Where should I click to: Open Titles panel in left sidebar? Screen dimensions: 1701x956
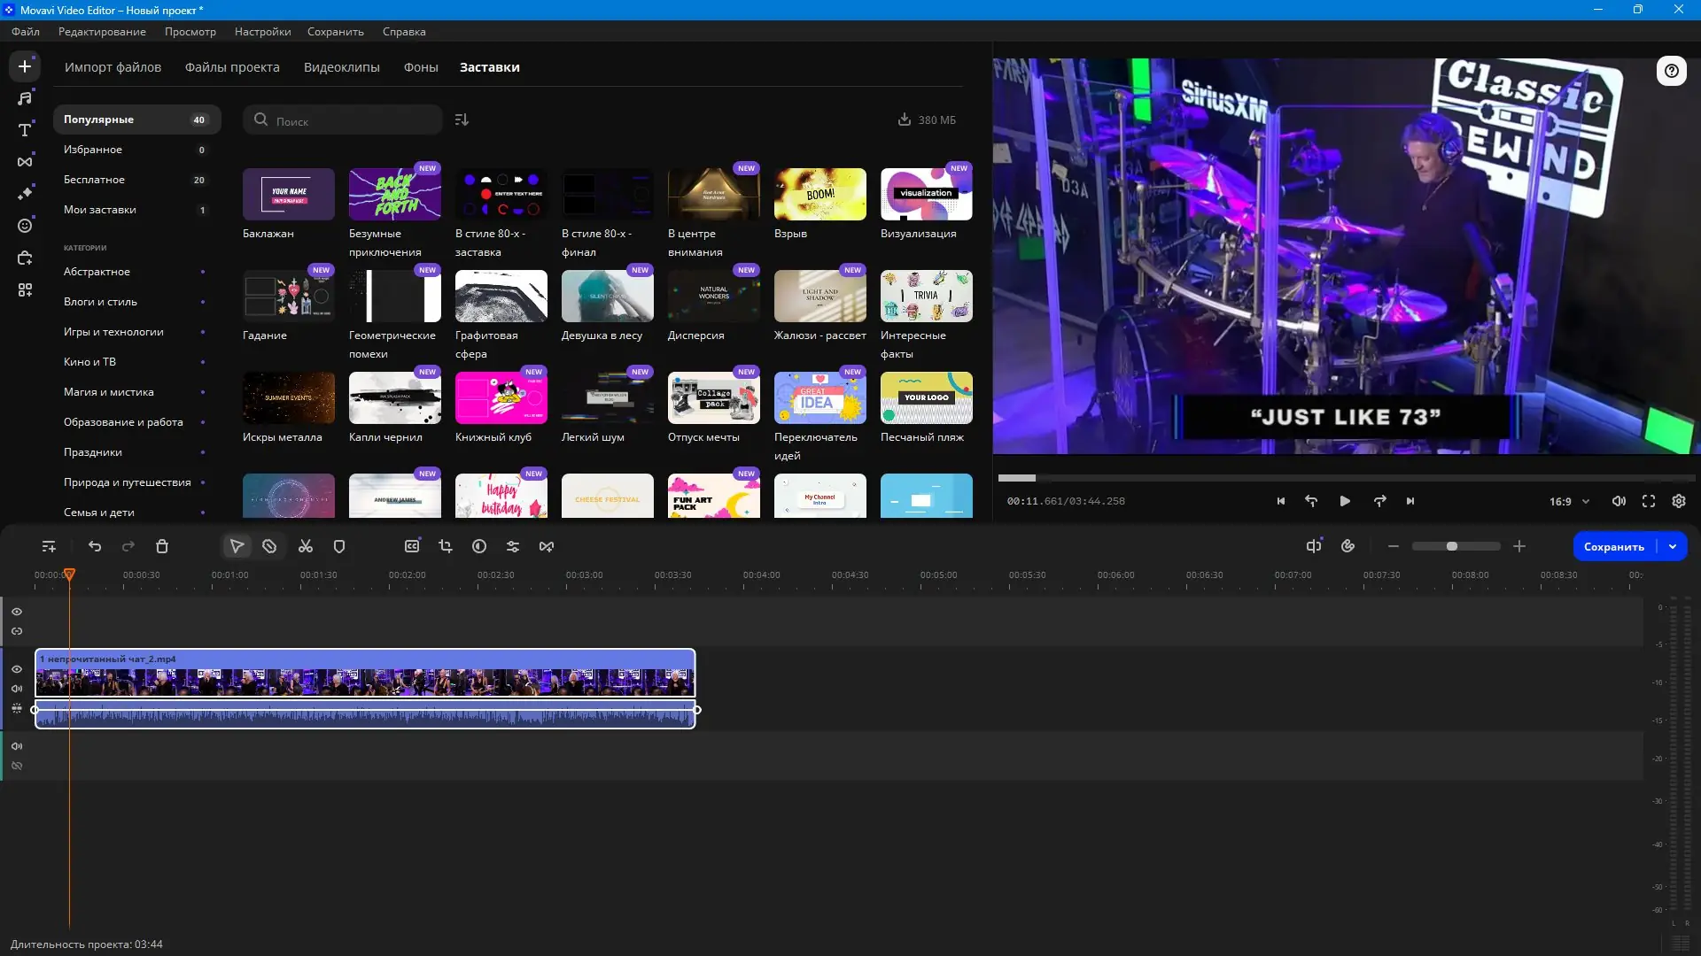(x=25, y=130)
